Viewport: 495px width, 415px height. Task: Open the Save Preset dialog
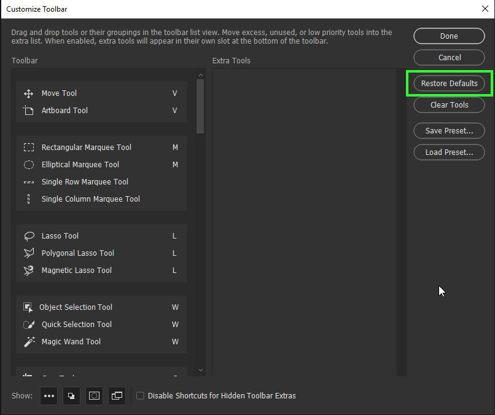click(449, 130)
